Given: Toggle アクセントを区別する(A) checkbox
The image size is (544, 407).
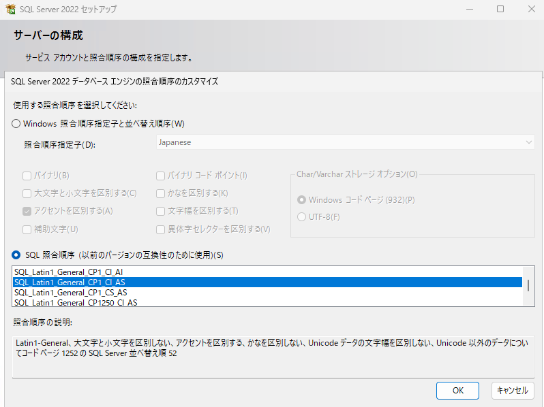Looking at the screenshot, I should (27, 211).
